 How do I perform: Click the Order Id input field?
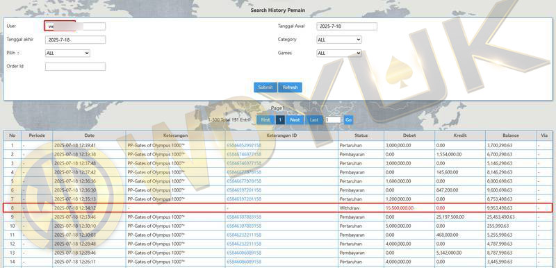[75, 67]
